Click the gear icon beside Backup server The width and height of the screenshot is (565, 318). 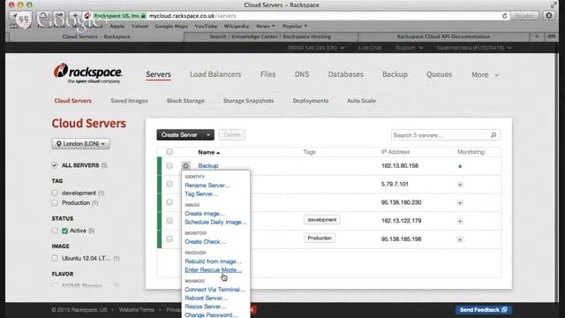click(185, 166)
